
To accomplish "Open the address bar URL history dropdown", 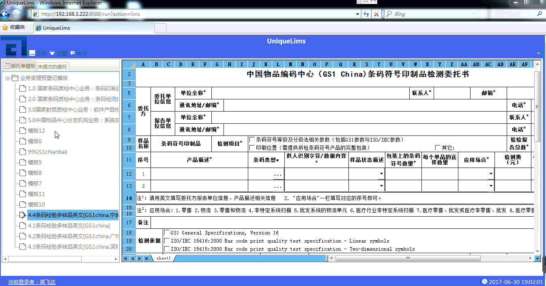I will (x=357, y=14).
